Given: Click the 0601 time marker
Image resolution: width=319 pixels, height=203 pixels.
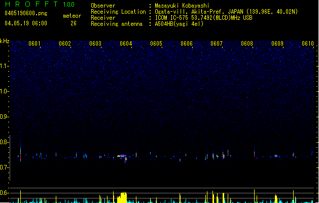Looking at the screenshot, I should 34,44.
